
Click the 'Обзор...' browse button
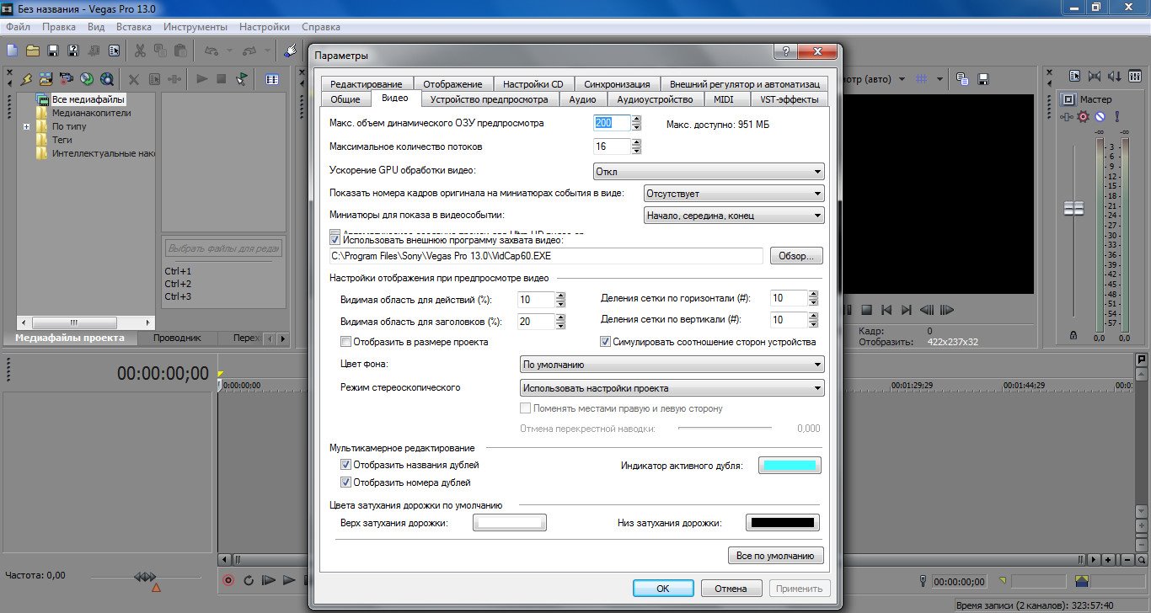[795, 256]
